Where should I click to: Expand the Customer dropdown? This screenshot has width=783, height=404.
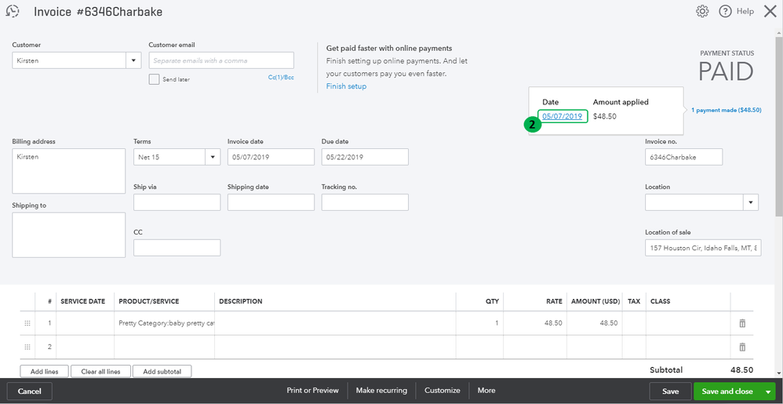[133, 60]
